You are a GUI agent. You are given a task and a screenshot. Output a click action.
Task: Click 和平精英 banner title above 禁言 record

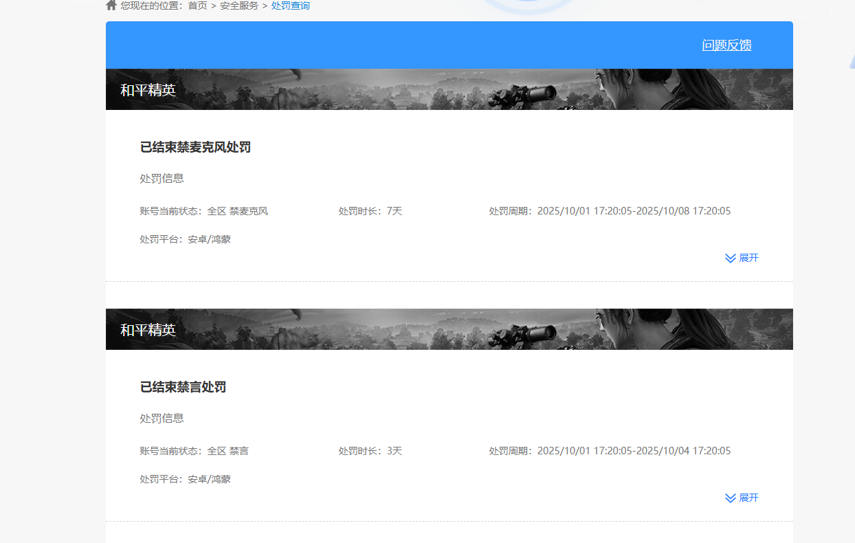click(148, 330)
